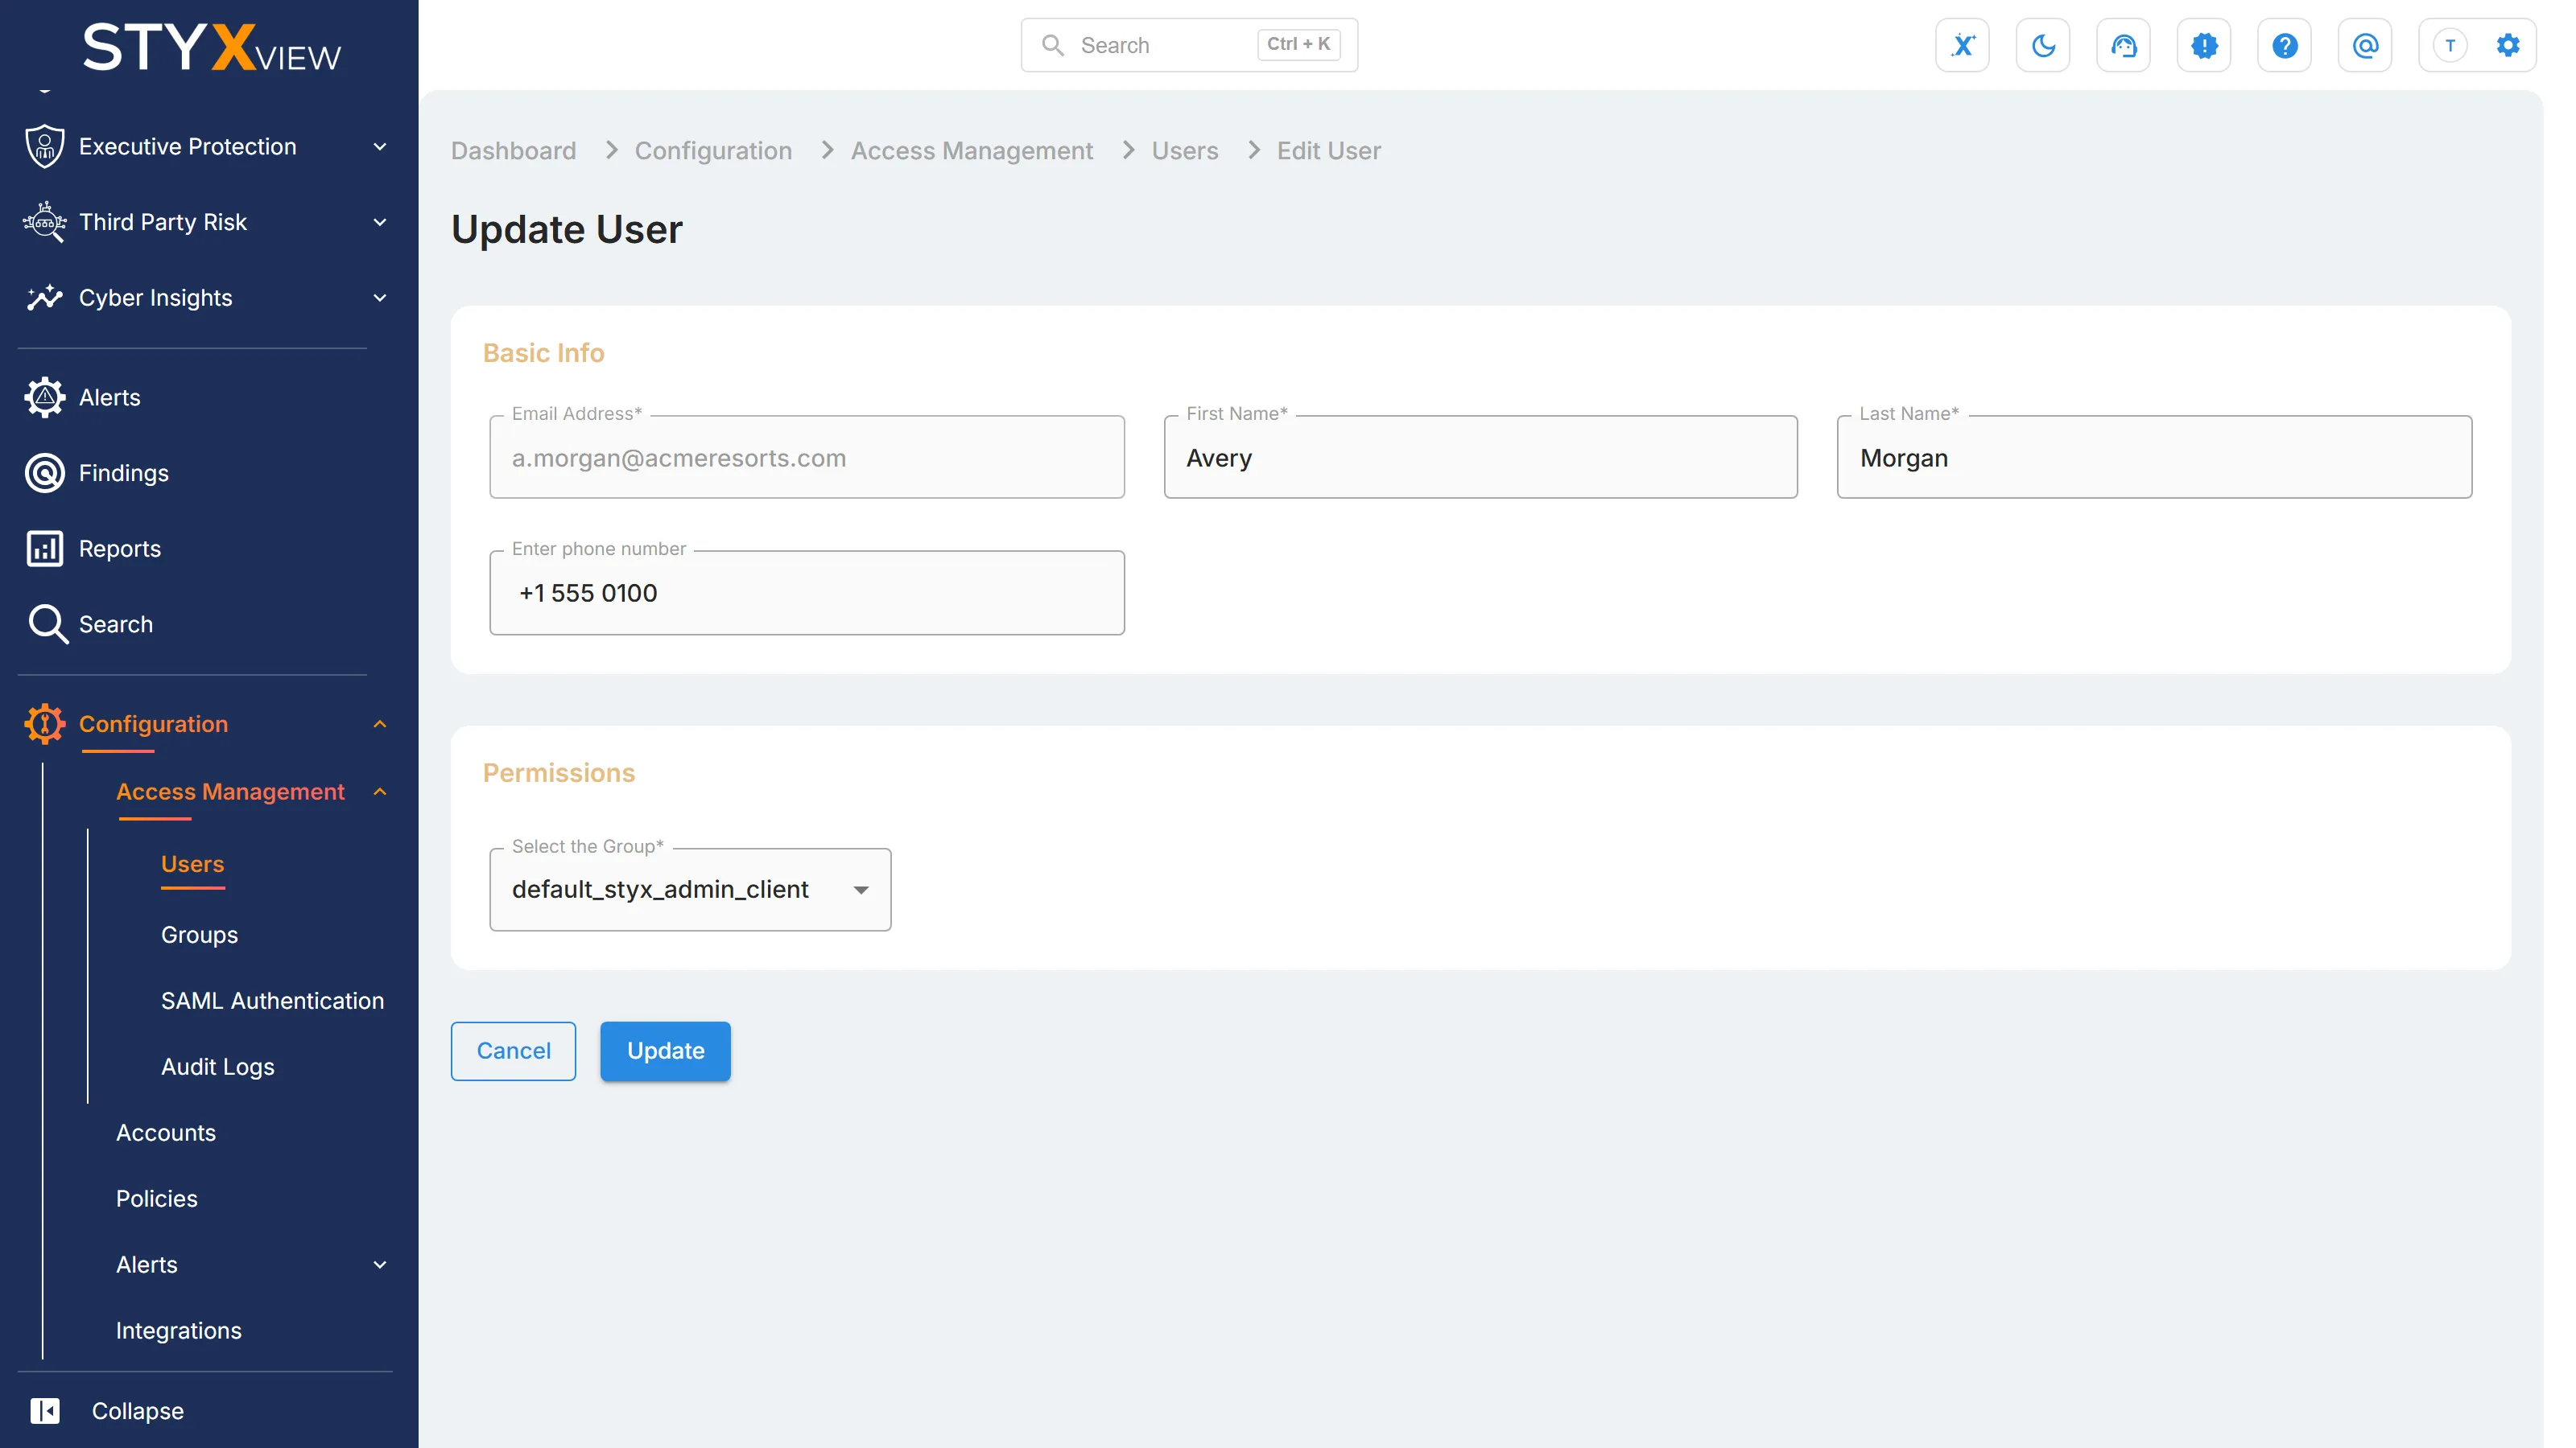This screenshot has height=1448, width=2576.
Task: Click the Update button
Action: (665, 1051)
